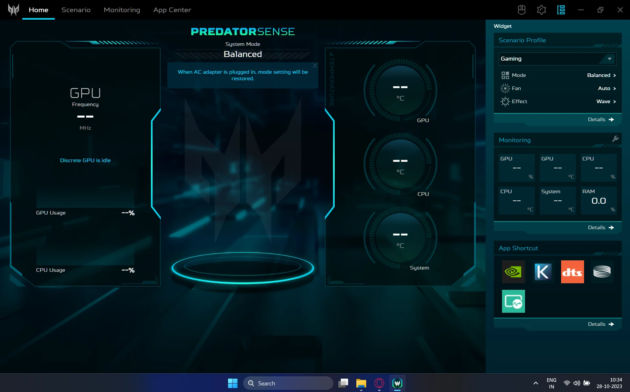Open PredatorSense settings gear
The height and width of the screenshot is (392, 630).
tap(541, 10)
